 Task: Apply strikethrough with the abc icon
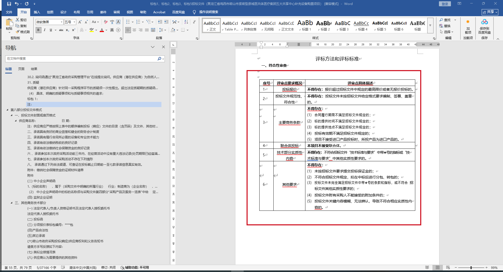pyautogui.click(x=61, y=30)
